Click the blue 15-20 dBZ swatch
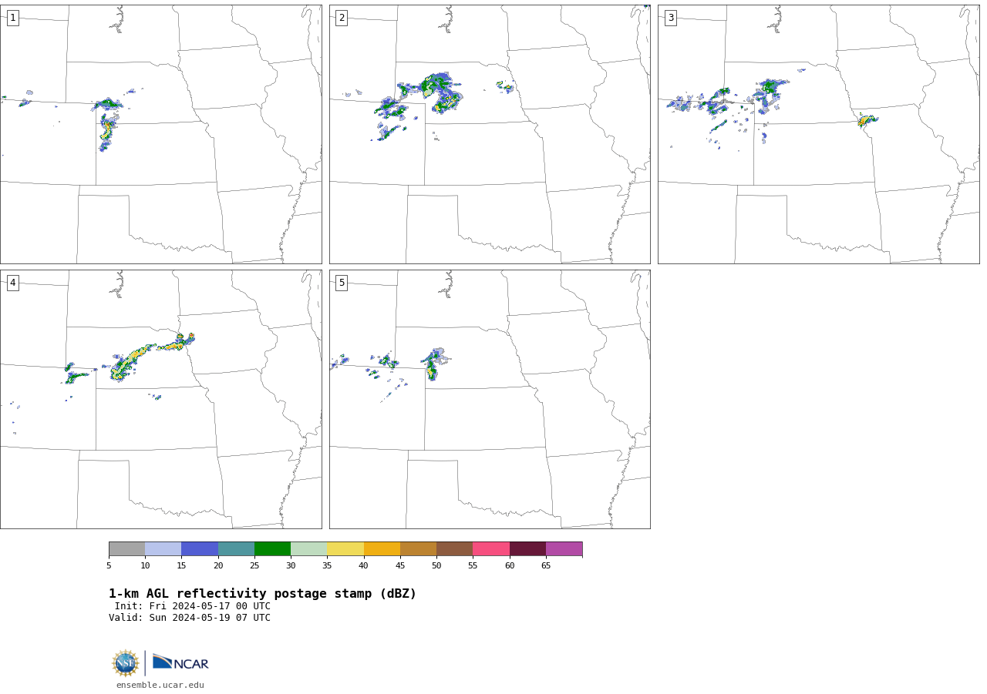987x694 pixels. coord(200,549)
